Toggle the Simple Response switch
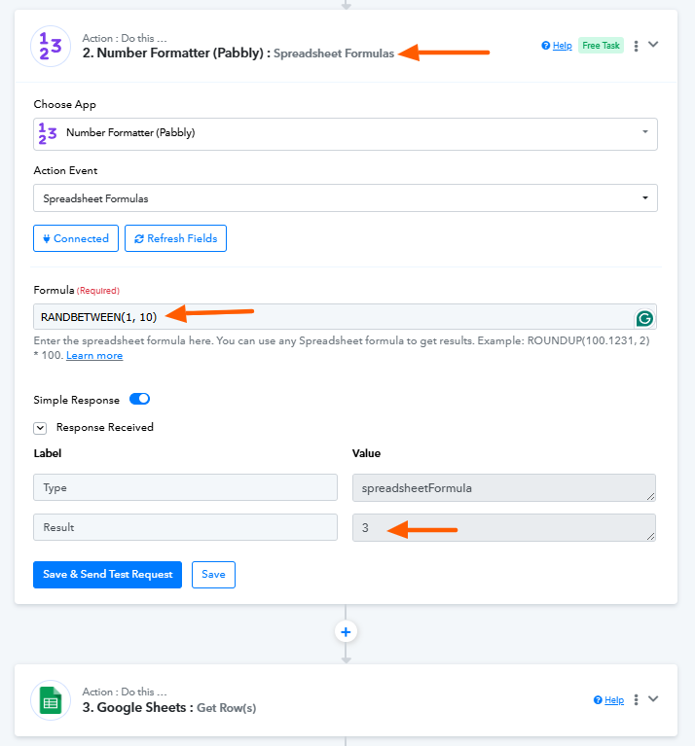The height and width of the screenshot is (746, 695). pos(139,399)
